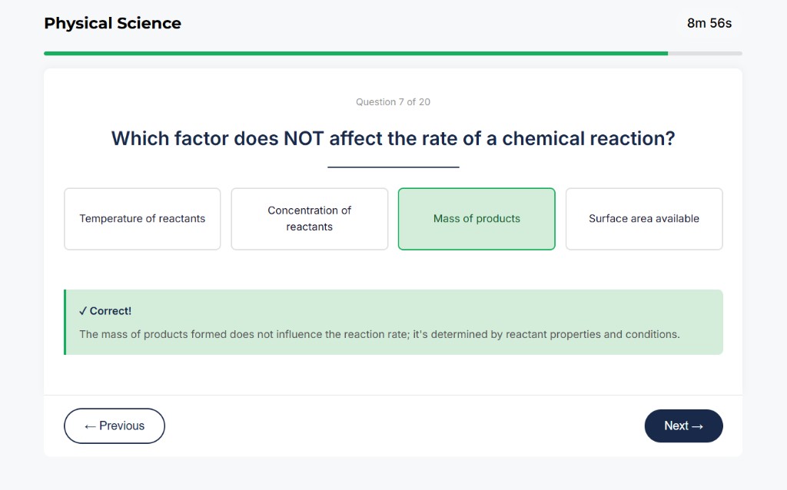Click the Physical Science header title

coord(113,23)
